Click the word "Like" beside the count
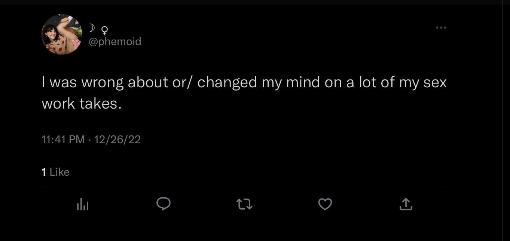 [x=59, y=172]
